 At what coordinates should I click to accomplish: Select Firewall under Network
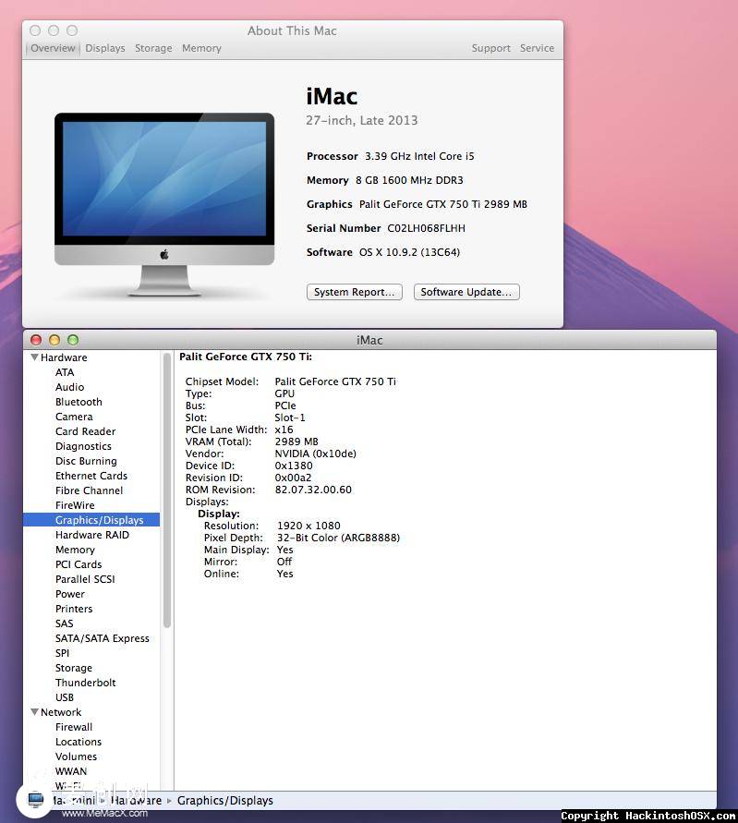(x=74, y=727)
